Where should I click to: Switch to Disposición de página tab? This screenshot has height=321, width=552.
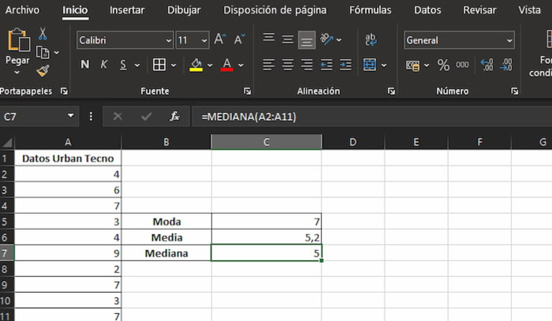[x=275, y=10]
